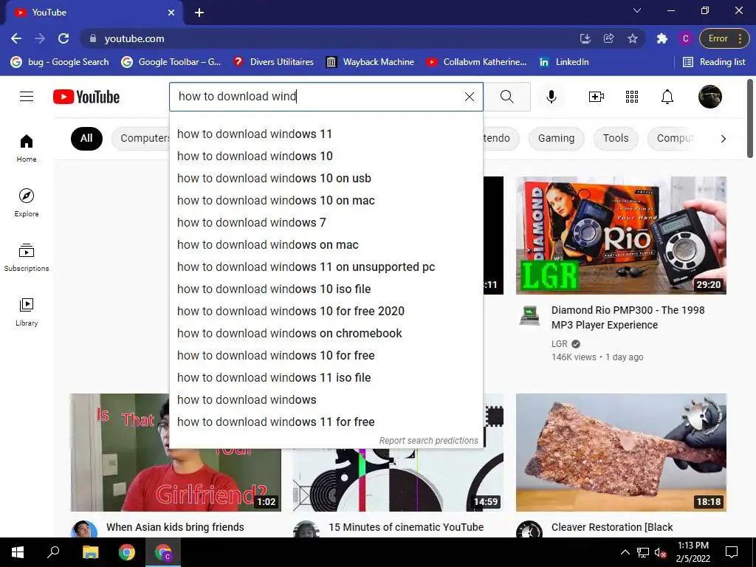Click the Error update button
Viewport: 756px width, 567px height.
[724, 38]
